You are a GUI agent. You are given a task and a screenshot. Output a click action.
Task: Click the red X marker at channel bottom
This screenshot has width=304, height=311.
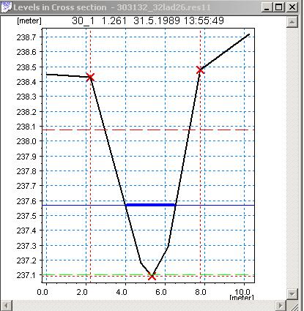152,277
